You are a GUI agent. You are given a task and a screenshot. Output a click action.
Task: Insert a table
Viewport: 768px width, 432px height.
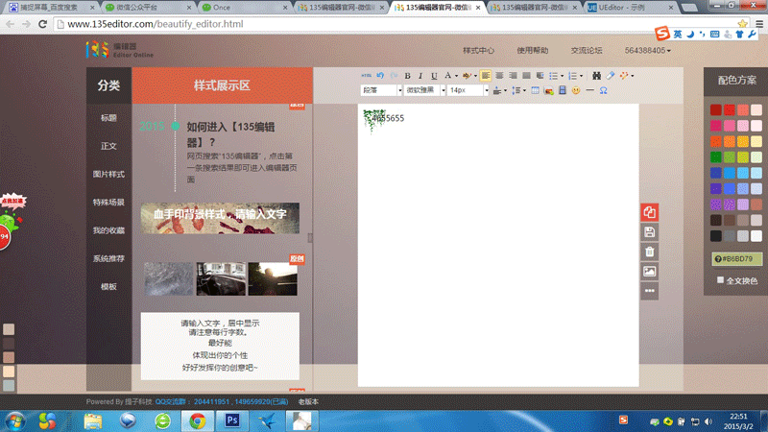(535, 90)
